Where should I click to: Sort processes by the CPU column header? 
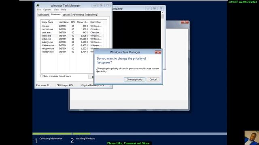pos(73,22)
